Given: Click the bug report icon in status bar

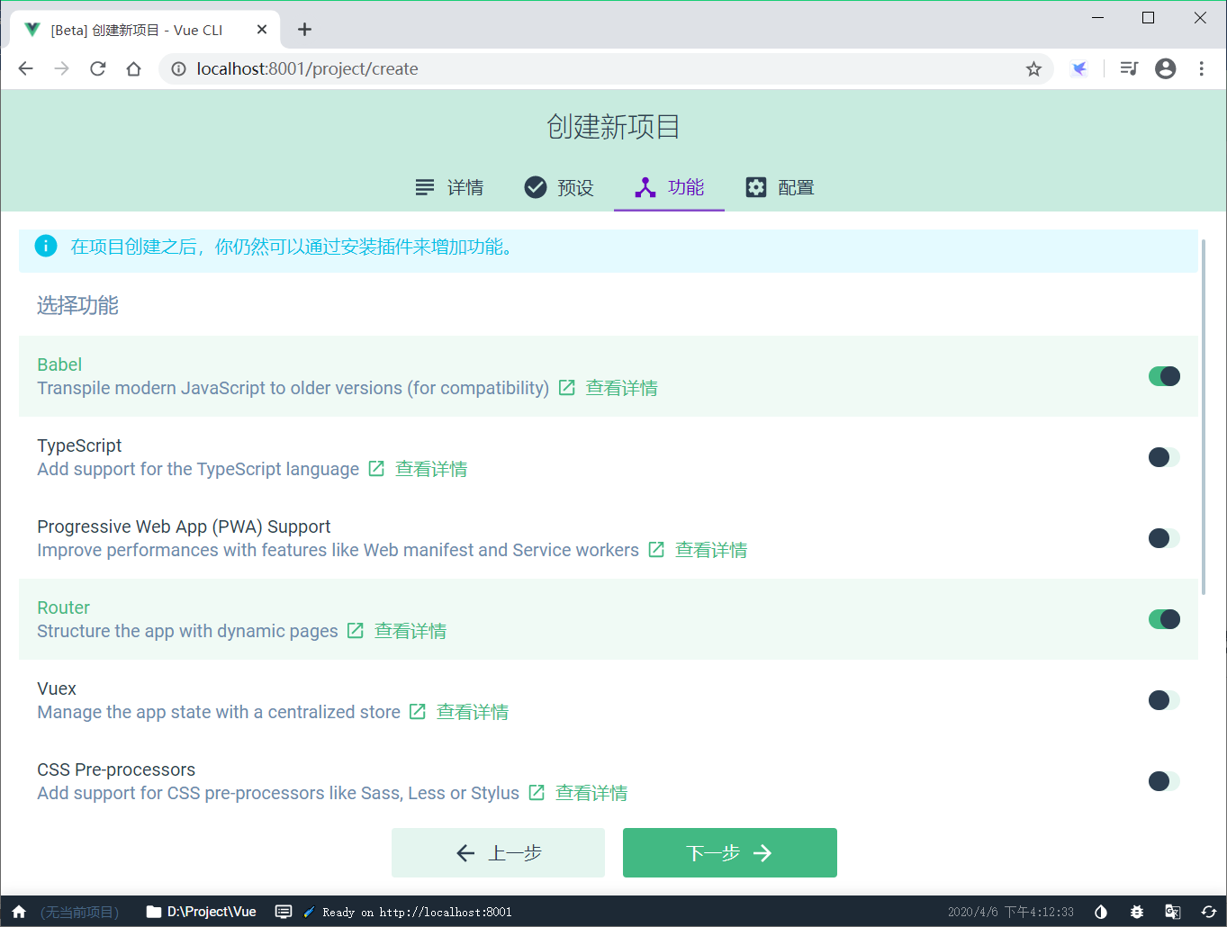Looking at the screenshot, I should pos(1137,912).
